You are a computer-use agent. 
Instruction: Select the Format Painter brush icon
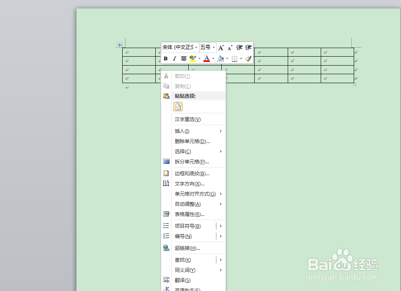[x=249, y=58]
